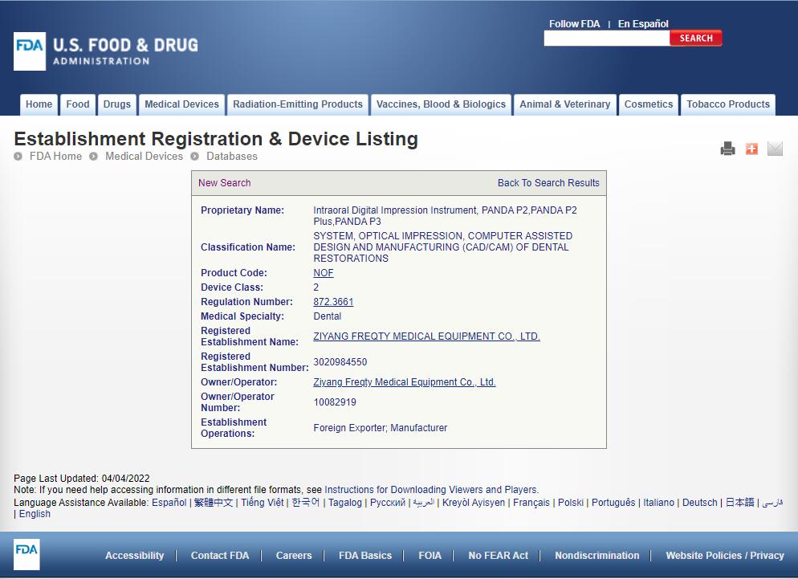The image size is (798, 579).
Task: Click establishment number 3020984550
Action: [x=340, y=362]
